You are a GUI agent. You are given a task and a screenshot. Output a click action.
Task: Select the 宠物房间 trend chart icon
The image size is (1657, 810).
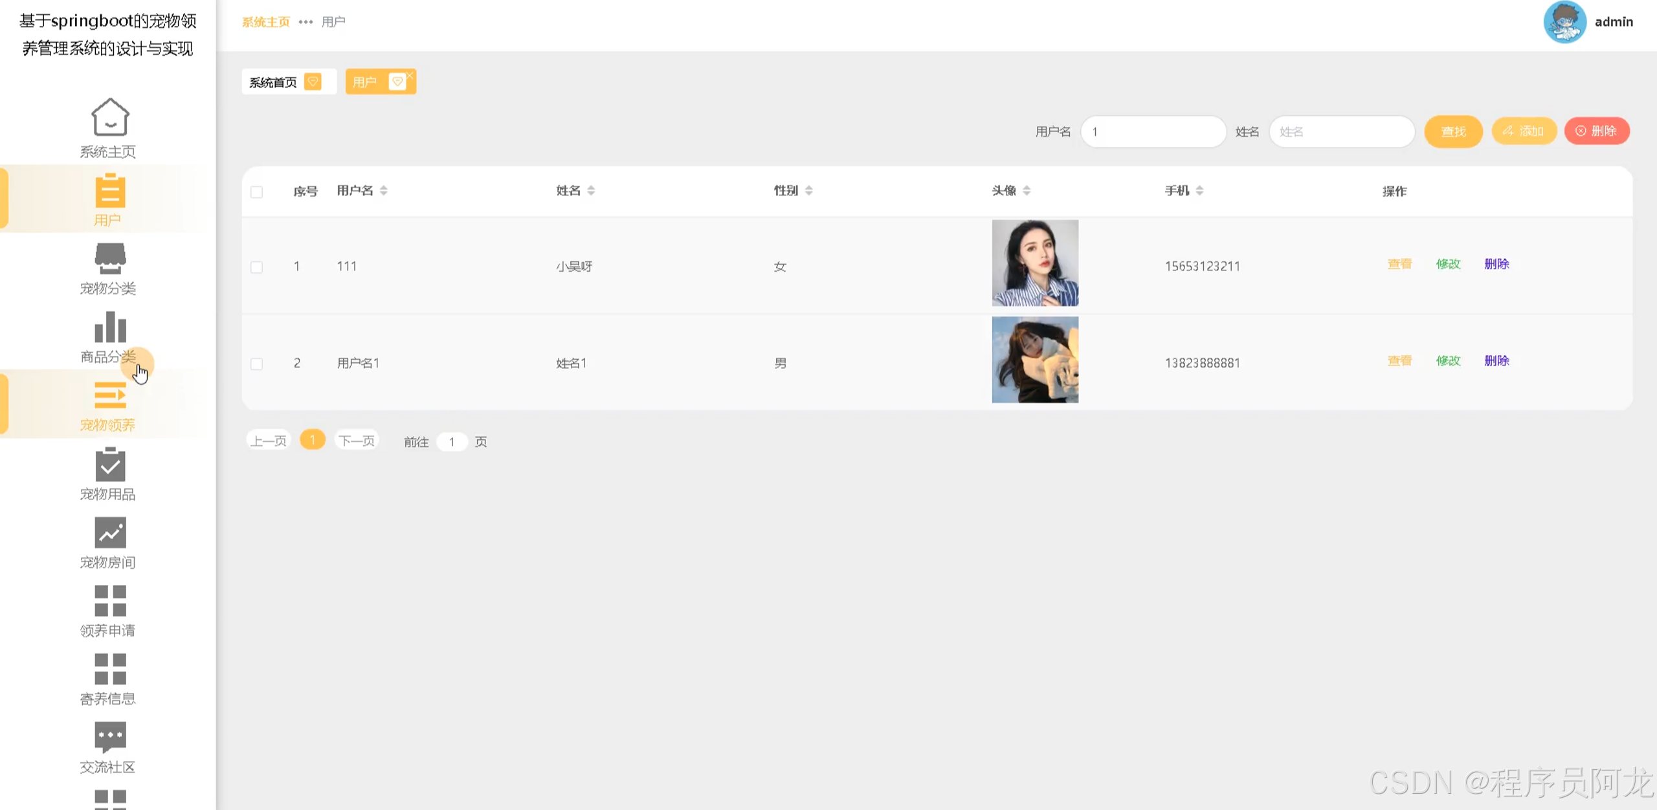pyautogui.click(x=109, y=532)
